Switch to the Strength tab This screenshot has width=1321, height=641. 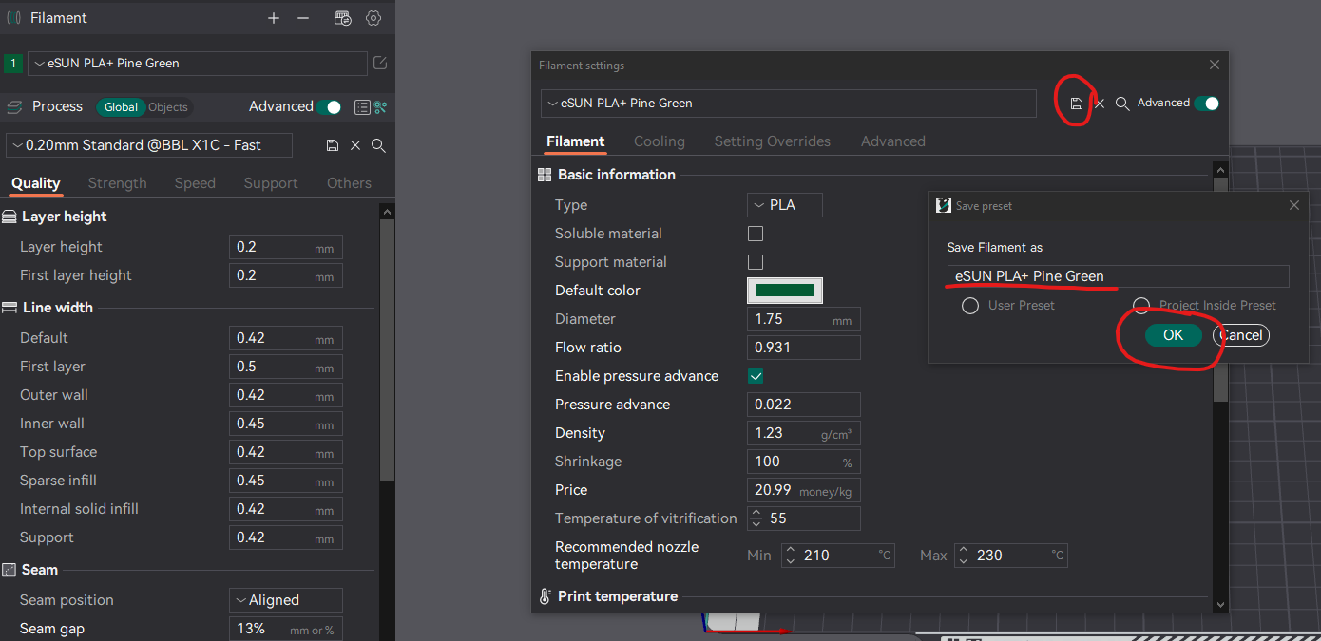[118, 183]
